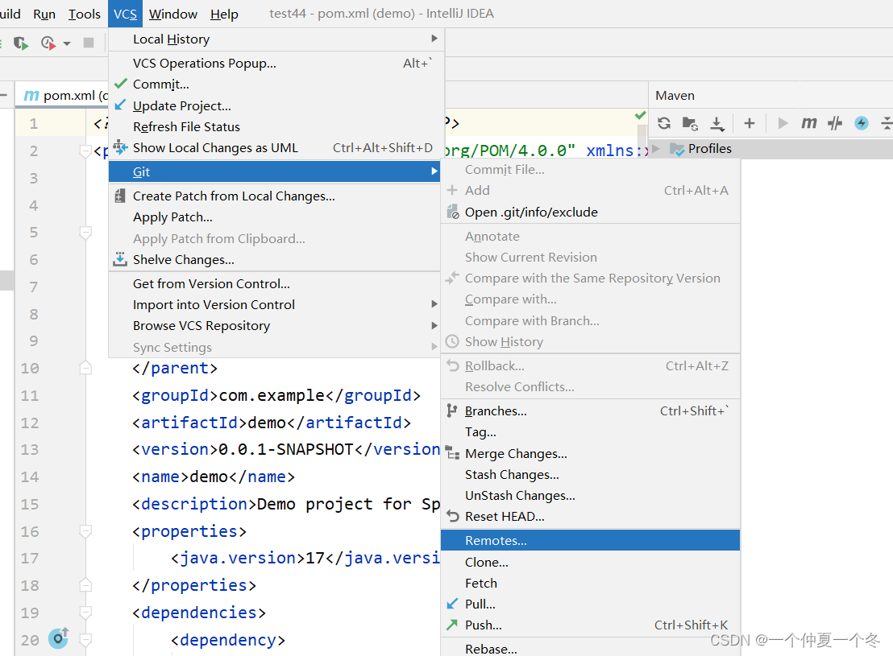Open the Tools menu in menu bar
The width and height of the screenshot is (893, 656).
coord(85,14)
